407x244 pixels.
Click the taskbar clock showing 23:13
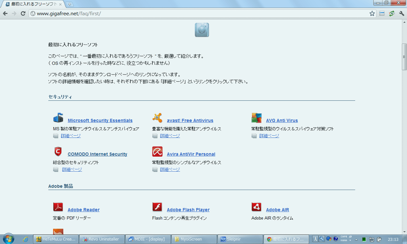coord(393,240)
